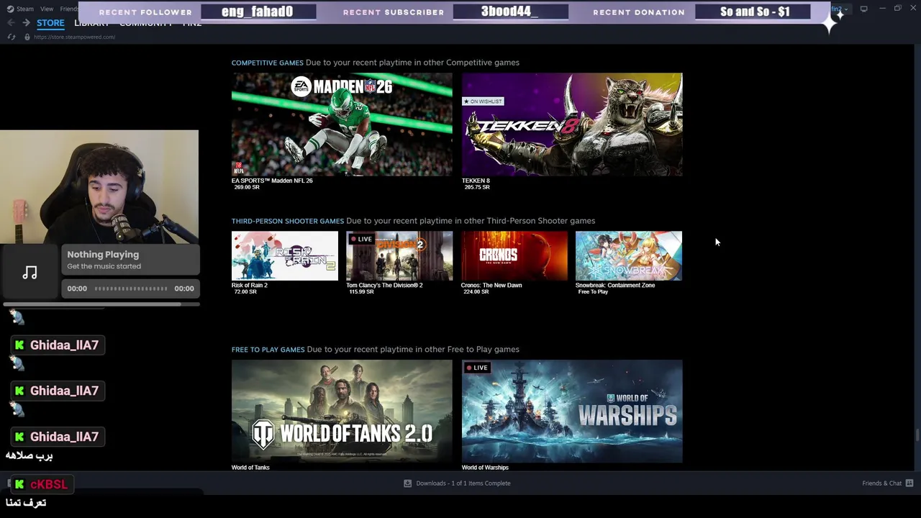Click the Steam logo icon

pyautogui.click(x=9, y=9)
